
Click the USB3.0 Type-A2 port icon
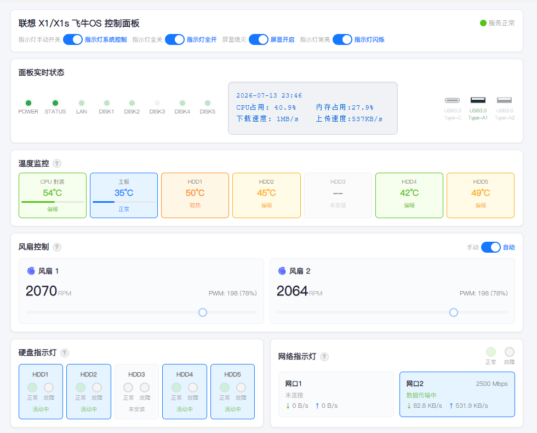[x=504, y=100]
